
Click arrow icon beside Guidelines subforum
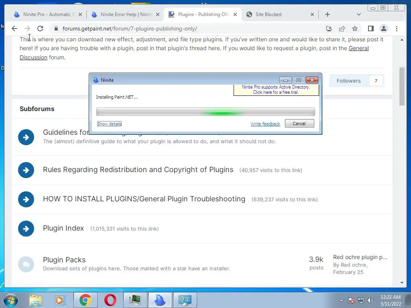(26, 137)
